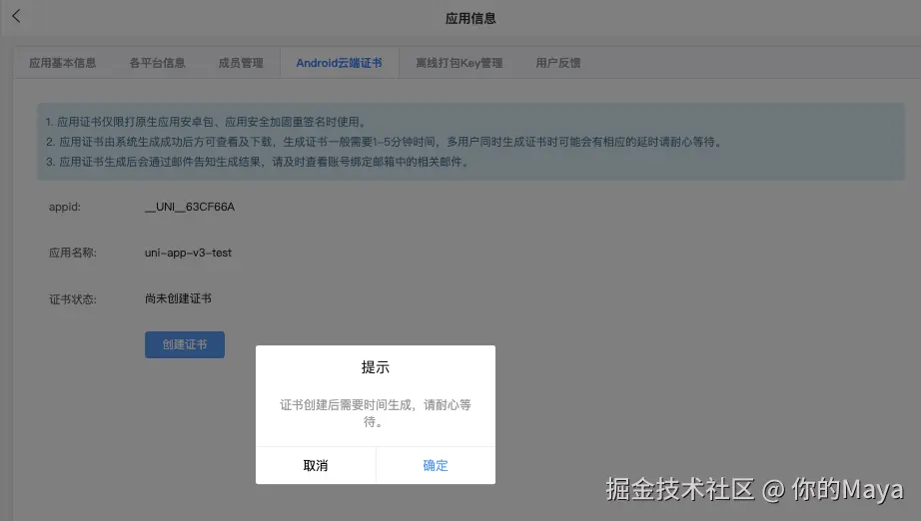Click the appid: label
Screen dimensions: 921x521
pyautogui.click(x=65, y=208)
